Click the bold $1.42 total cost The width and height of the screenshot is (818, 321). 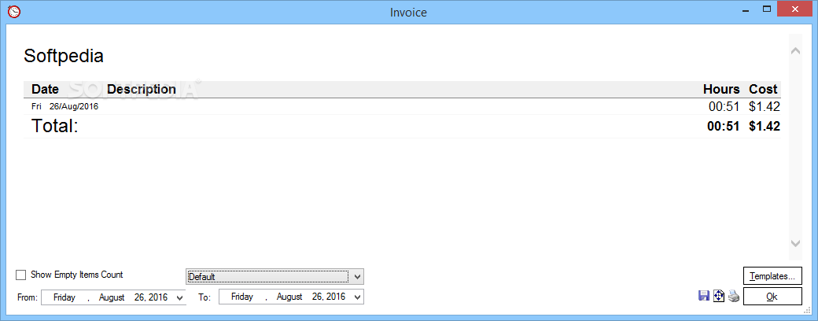coord(765,127)
